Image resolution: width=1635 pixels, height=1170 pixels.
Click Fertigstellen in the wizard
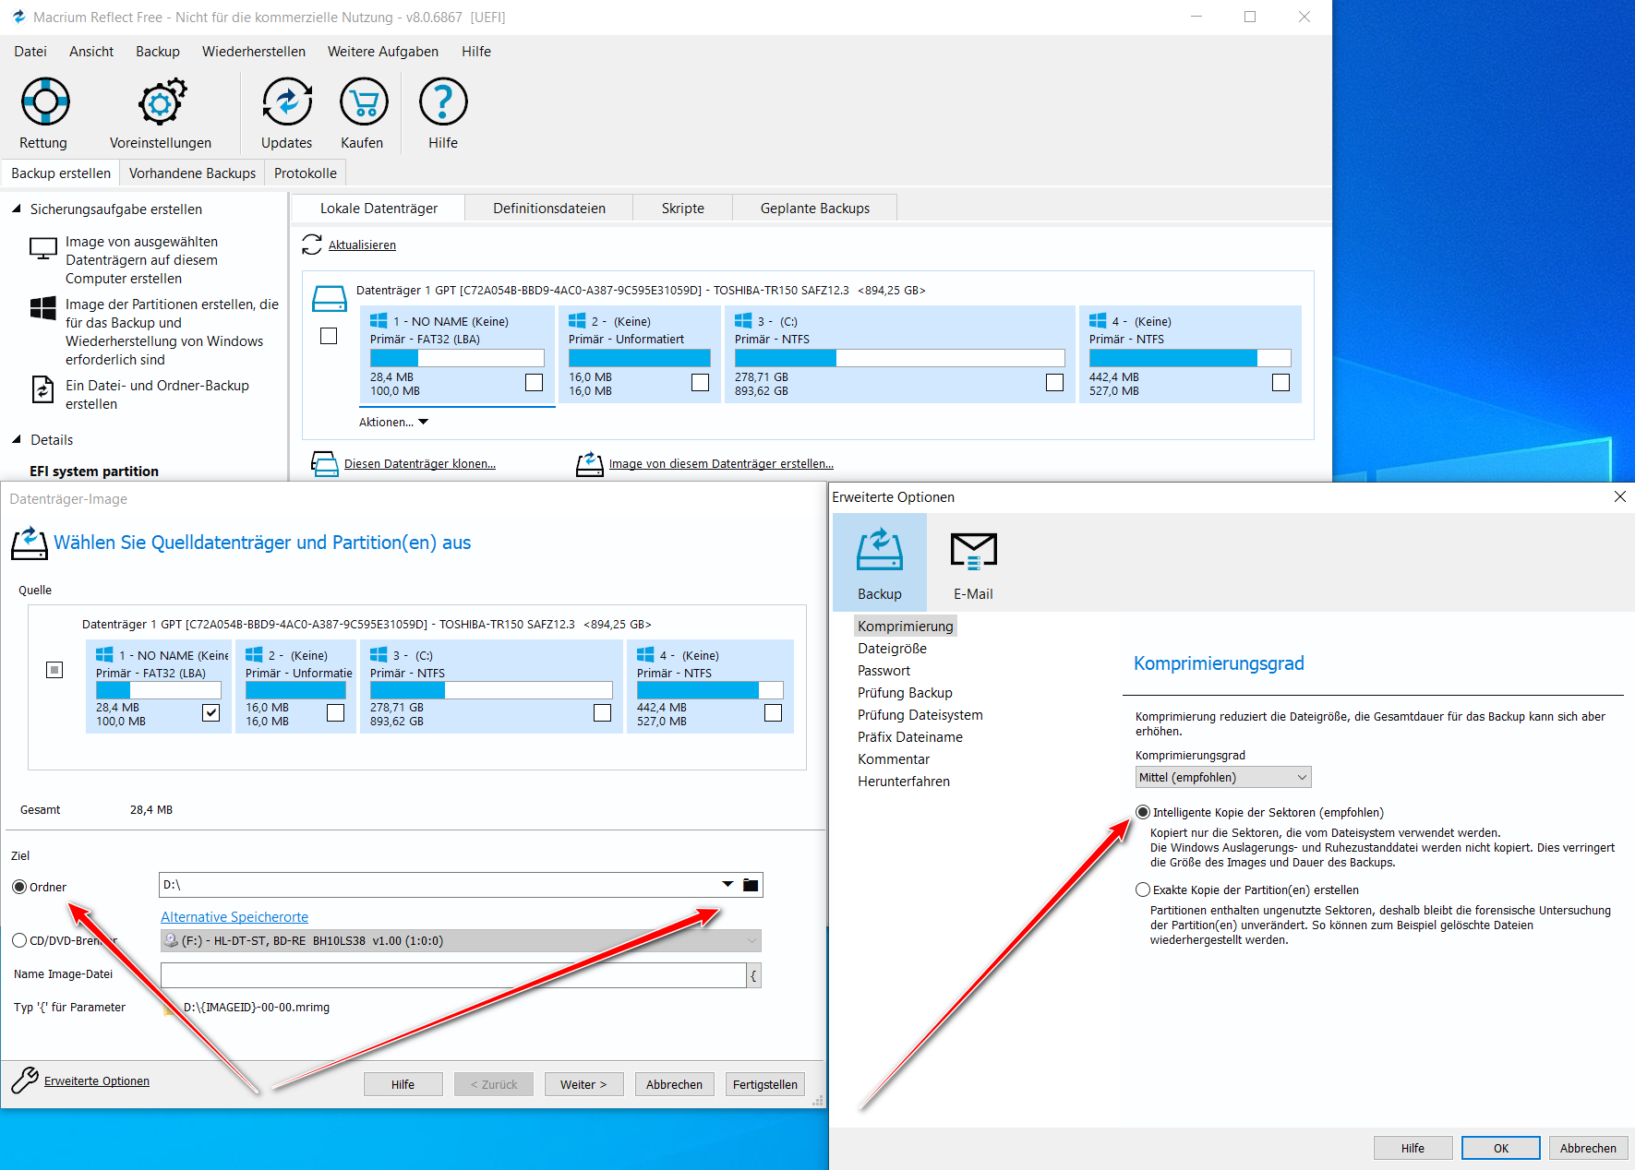click(765, 1084)
